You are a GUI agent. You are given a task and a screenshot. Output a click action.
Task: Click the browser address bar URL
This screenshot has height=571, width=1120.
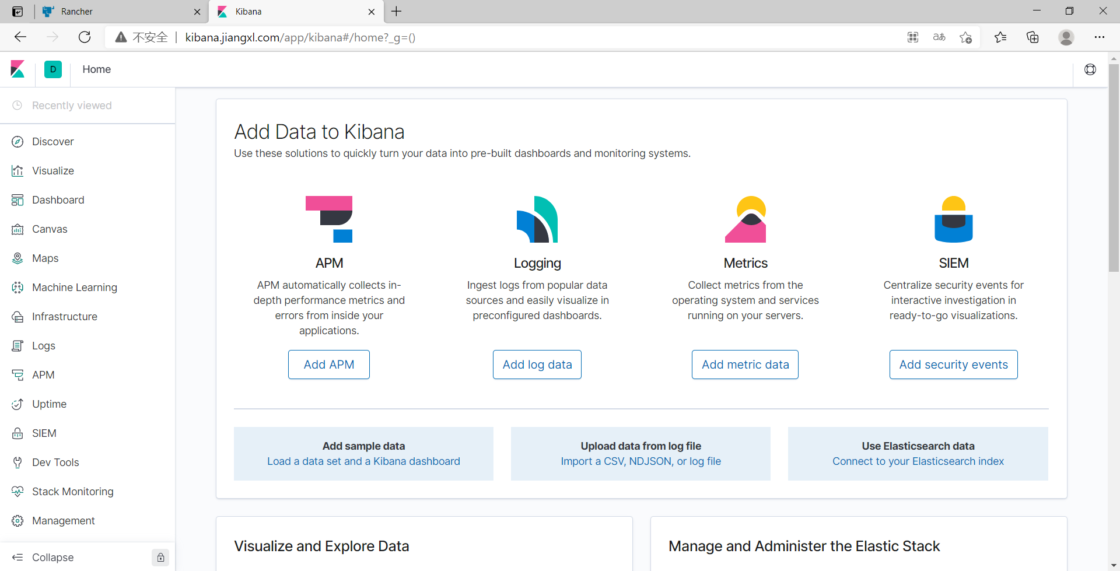point(300,37)
